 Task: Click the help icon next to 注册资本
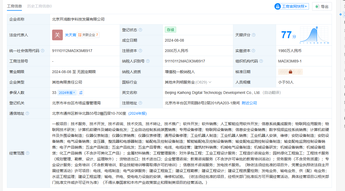(140, 51)
